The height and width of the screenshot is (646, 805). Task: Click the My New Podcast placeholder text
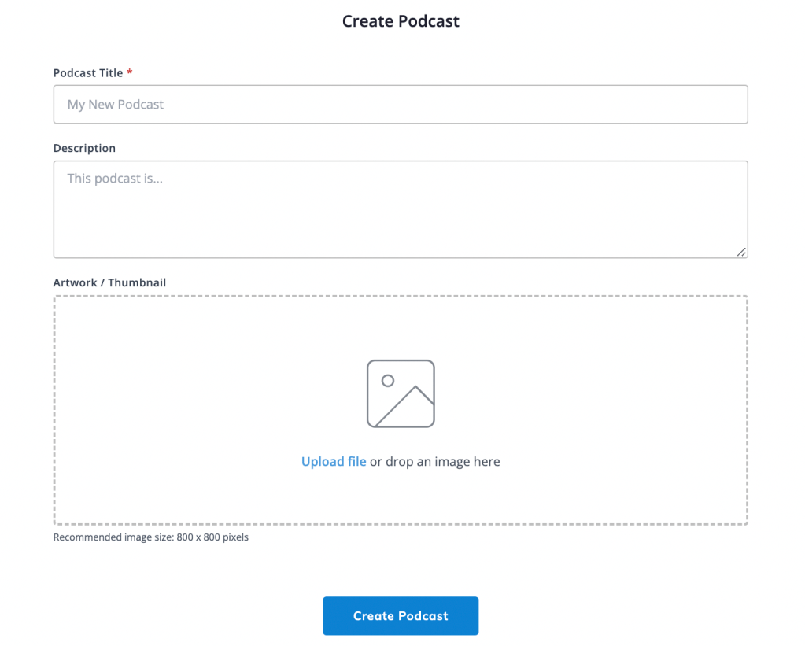coord(115,104)
